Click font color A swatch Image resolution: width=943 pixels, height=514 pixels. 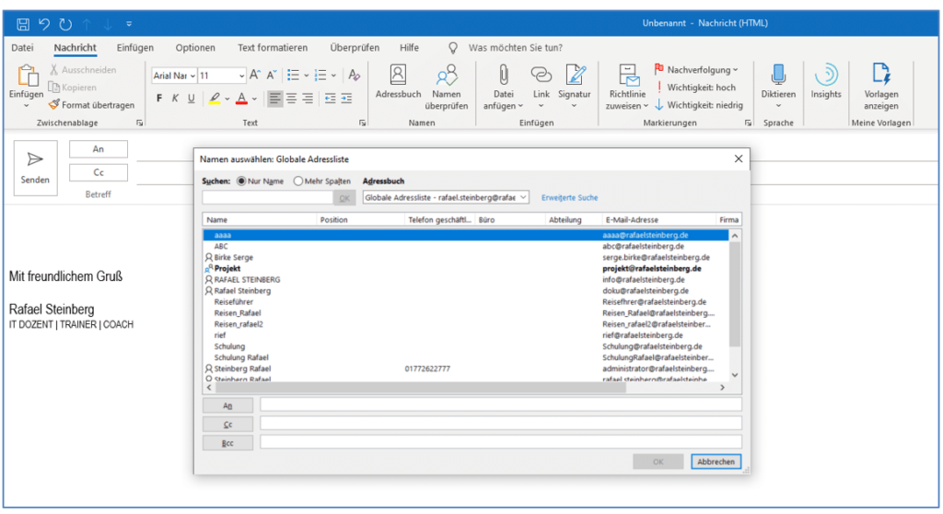242,99
